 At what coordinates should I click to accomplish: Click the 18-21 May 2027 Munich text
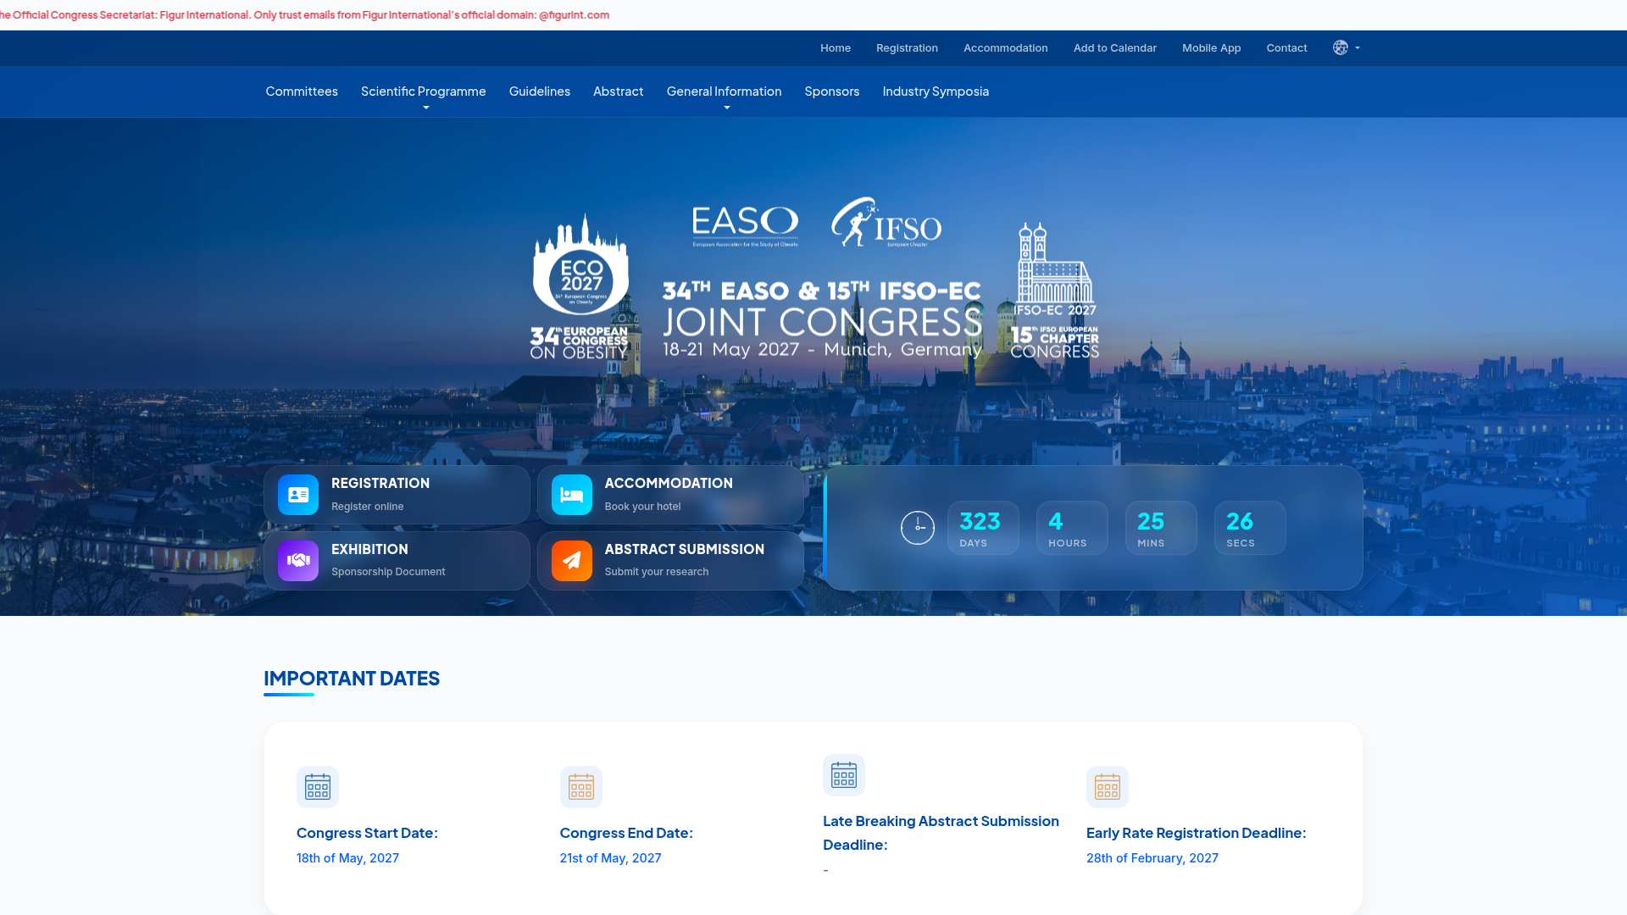tap(822, 350)
